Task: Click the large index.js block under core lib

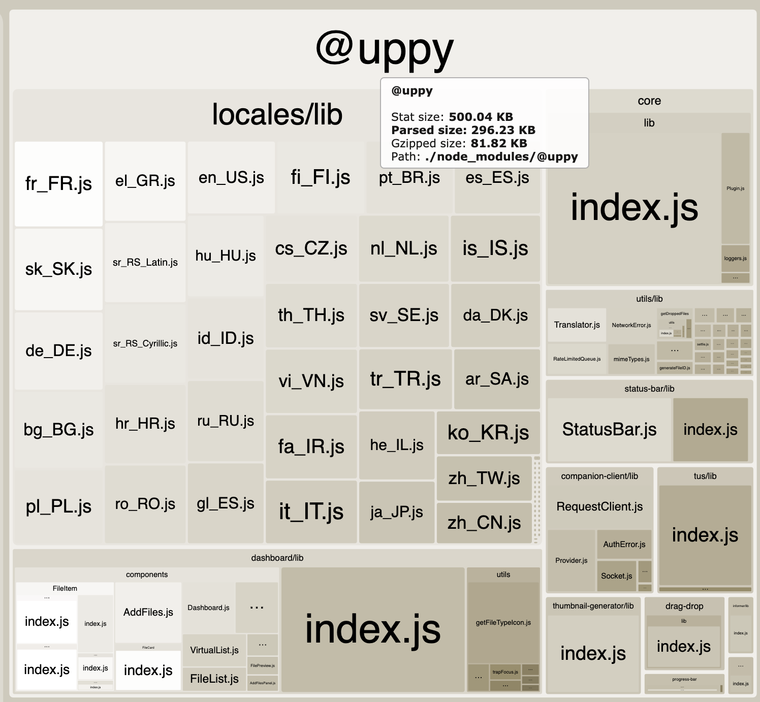Action: (x=634, y=208)
